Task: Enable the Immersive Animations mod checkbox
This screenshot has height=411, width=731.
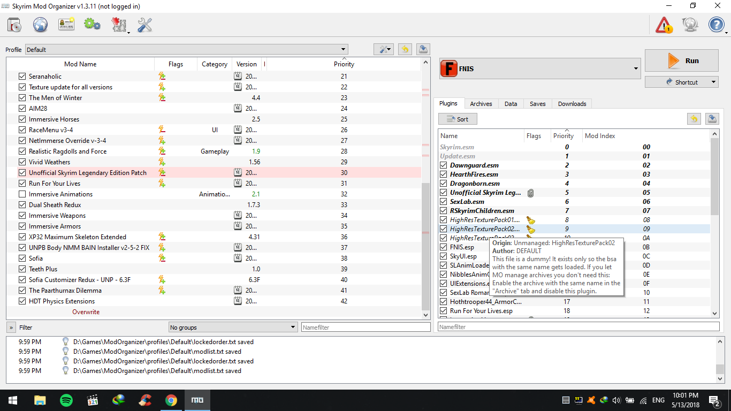Action: [x=22, y=194]
